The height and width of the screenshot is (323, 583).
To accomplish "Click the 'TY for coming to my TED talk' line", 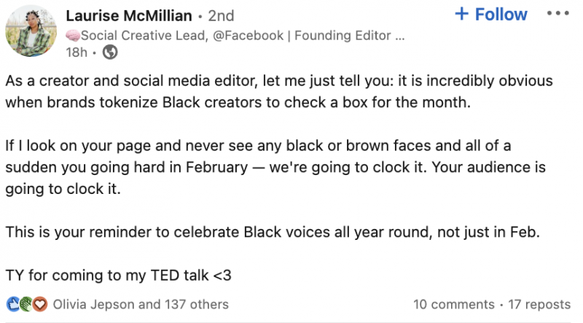I will point(118,276).
